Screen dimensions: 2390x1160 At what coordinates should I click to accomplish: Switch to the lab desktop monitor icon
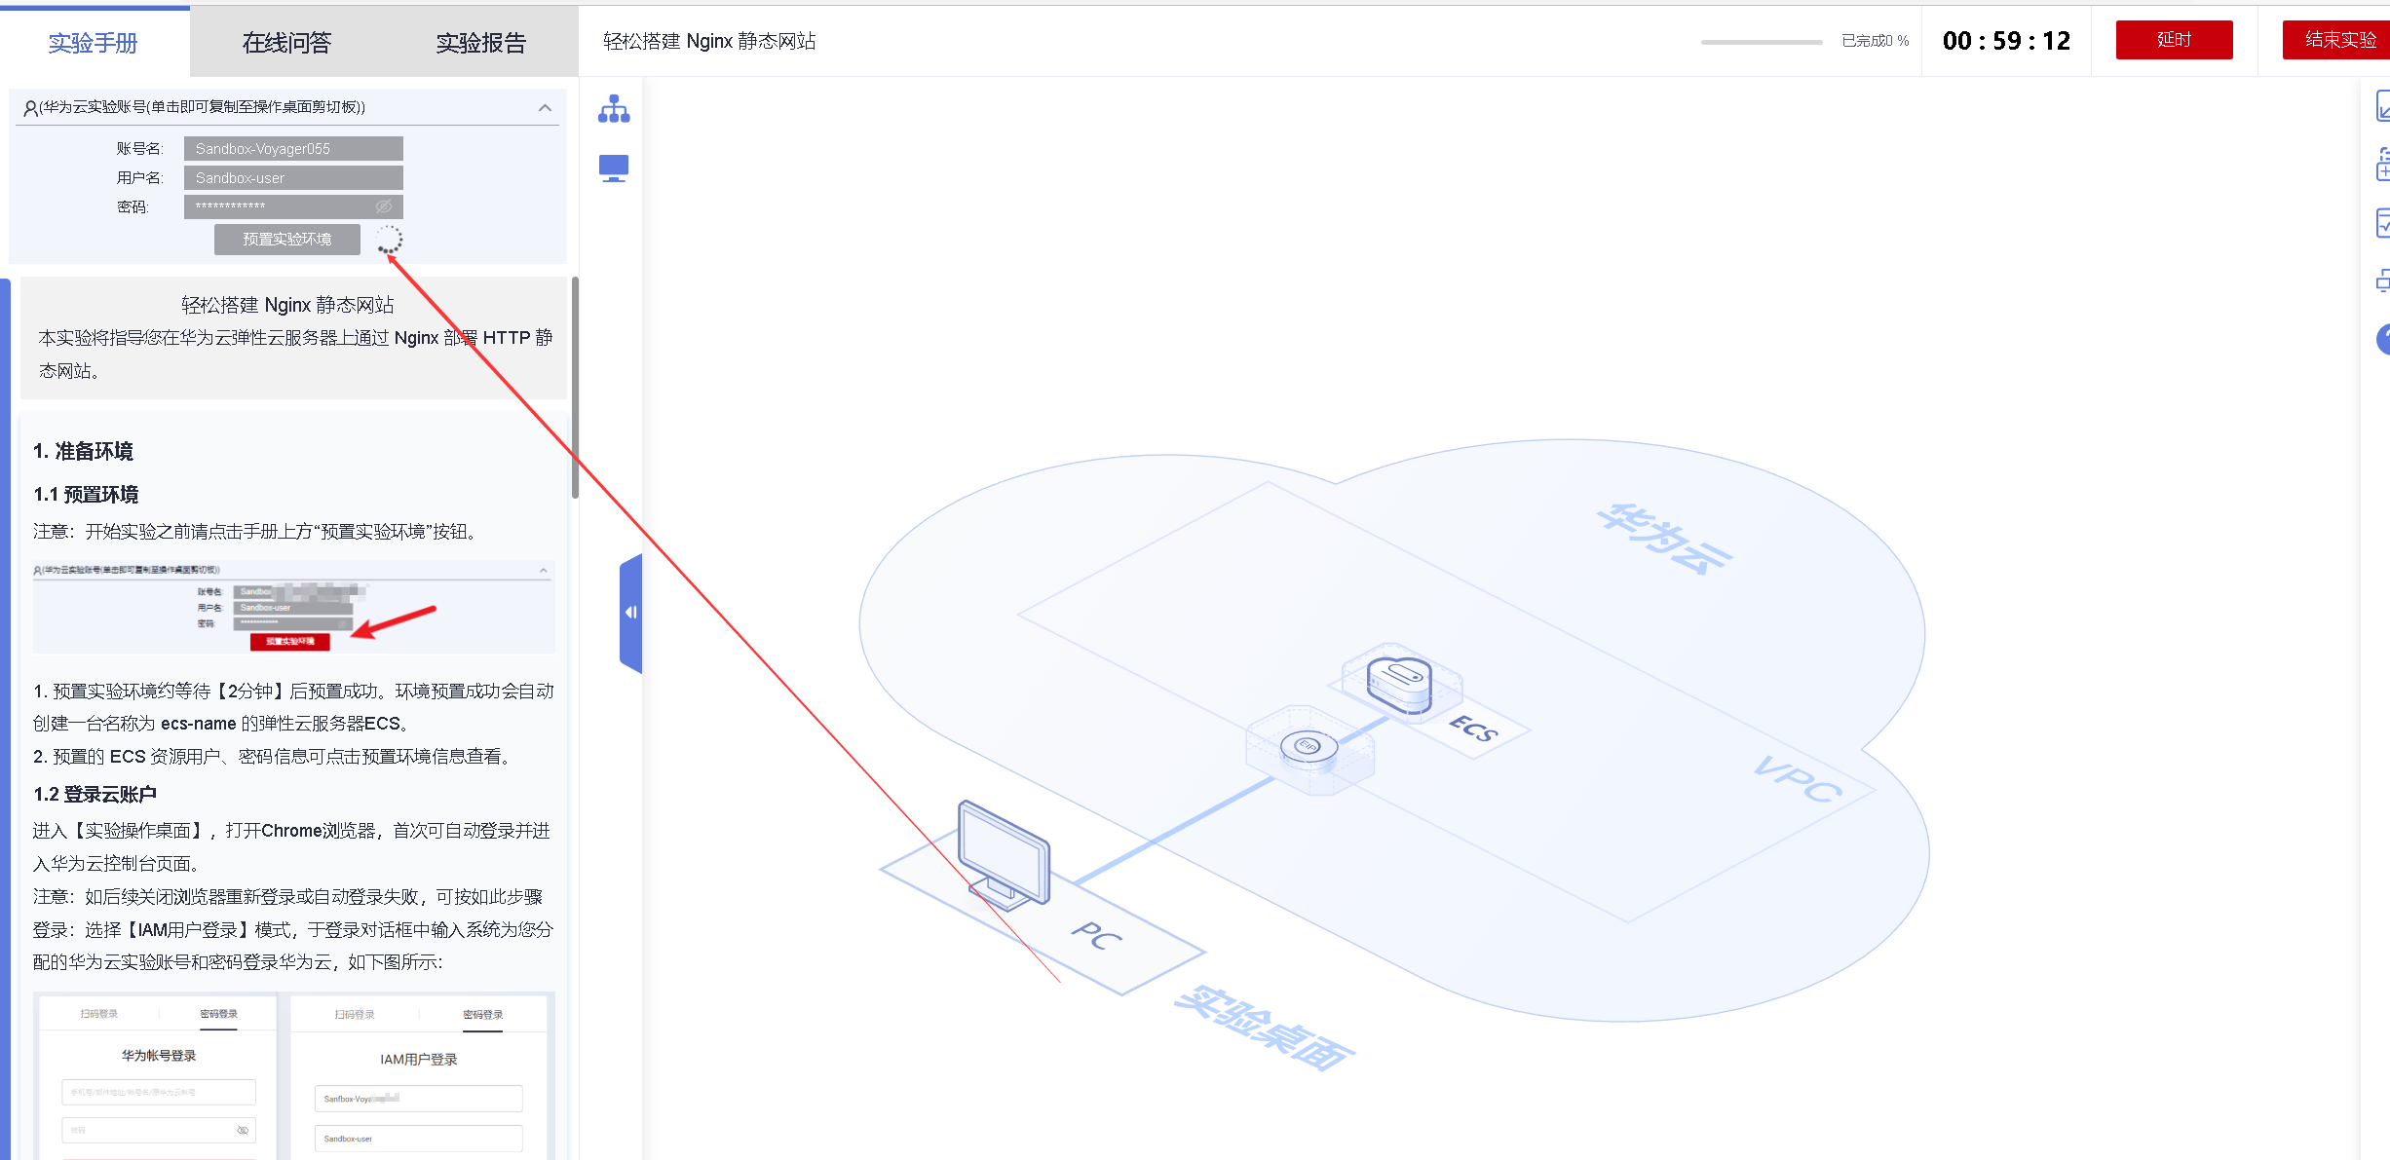point(614,168)
